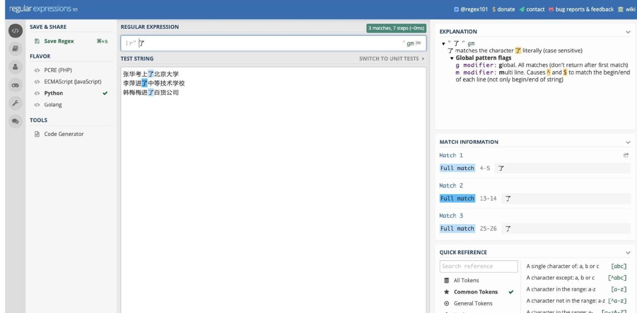Collapse the Match Information panel

click(628, 142)
